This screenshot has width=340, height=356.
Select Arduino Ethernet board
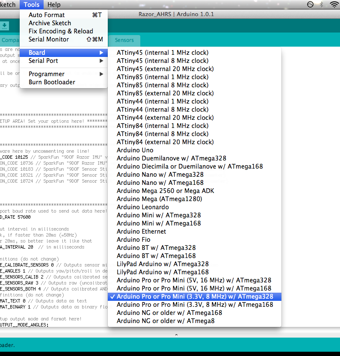[x=195, y=231]
